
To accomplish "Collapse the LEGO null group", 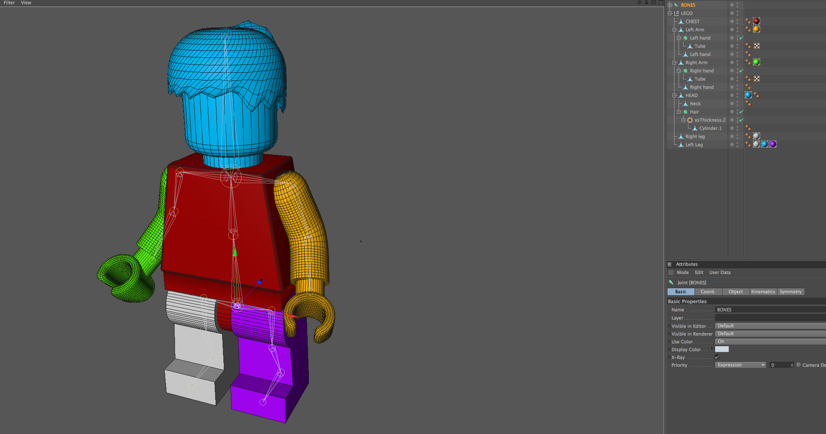I will (670, 13).
